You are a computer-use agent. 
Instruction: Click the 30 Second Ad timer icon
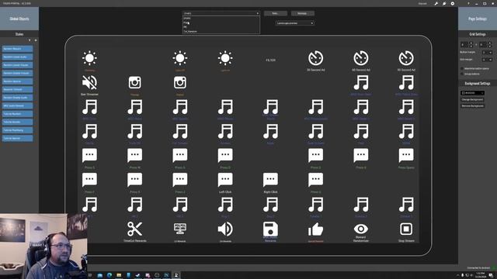tap(315, 58)
